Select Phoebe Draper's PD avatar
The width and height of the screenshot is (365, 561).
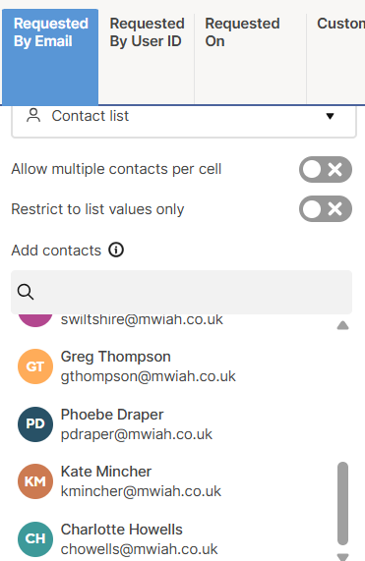coord(35,424)
